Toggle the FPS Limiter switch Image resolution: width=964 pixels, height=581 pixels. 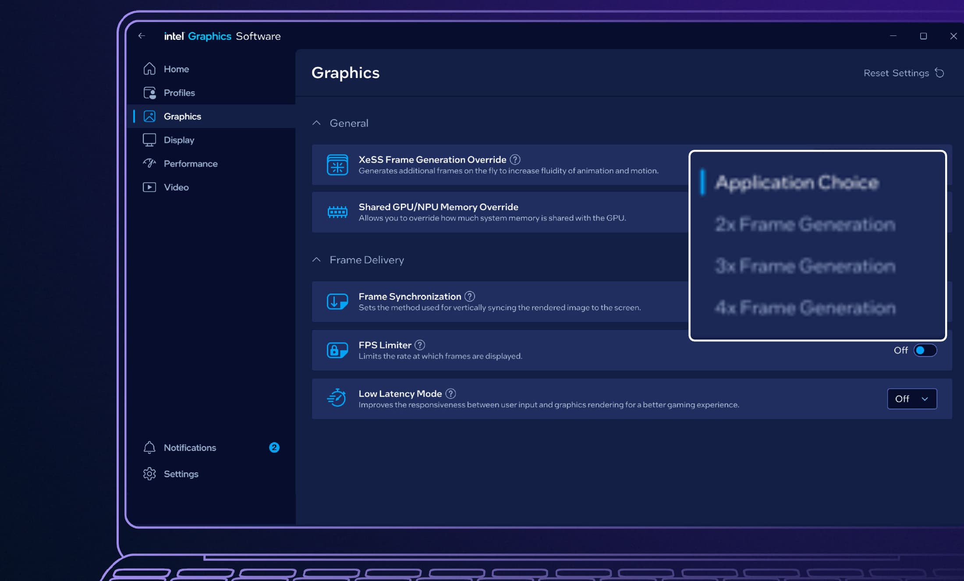(925, 350)
